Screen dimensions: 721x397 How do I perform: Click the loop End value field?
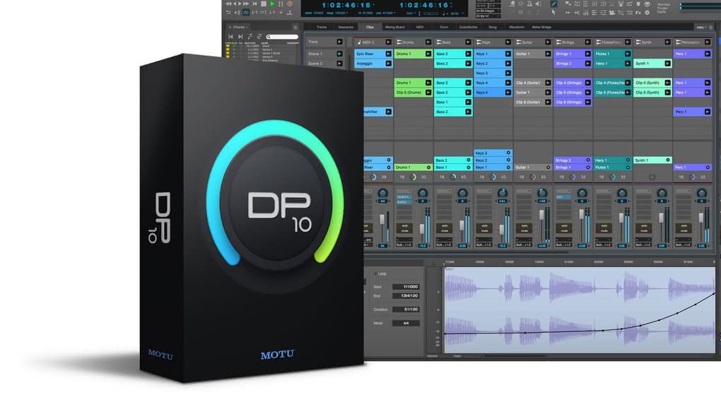[406, 296]
